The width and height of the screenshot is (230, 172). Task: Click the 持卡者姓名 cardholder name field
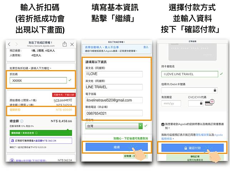[189, 74]
